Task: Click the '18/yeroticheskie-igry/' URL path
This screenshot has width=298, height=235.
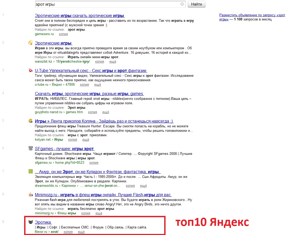Action: [x=73, y=62]
